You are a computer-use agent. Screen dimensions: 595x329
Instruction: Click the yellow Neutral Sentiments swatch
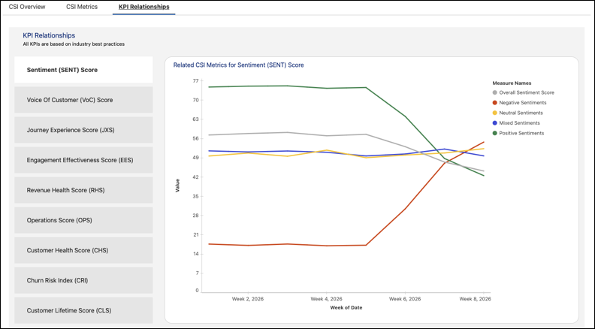coord(495,113)
